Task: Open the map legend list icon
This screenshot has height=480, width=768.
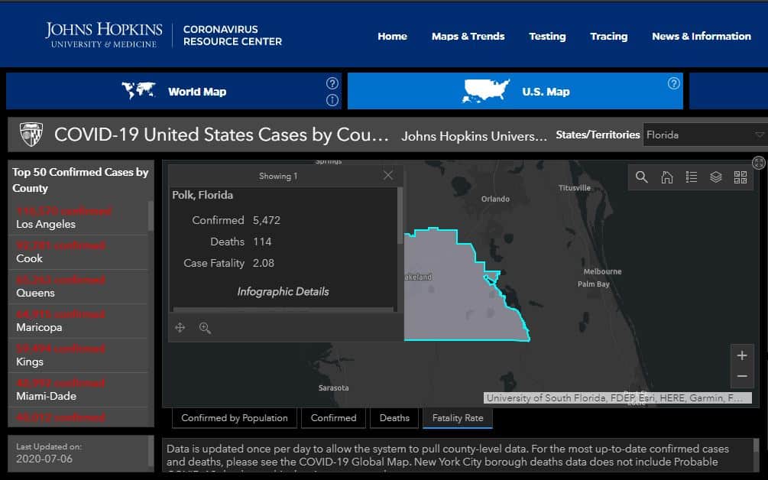Action: tap(691, 177)
